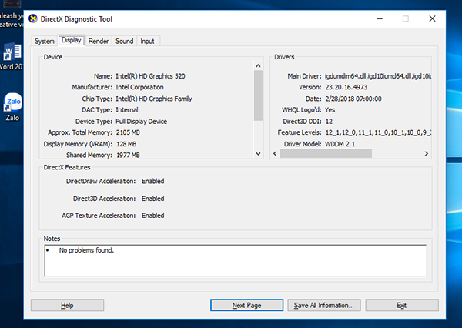Click DirectDraw Acceleration Enabled status
Image resolution: width=462 pixels, height=328 pixels.
[x=153, y=181]
